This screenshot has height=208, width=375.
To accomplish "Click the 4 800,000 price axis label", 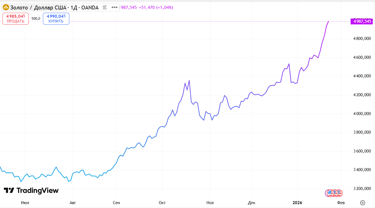I will [361, 39].
